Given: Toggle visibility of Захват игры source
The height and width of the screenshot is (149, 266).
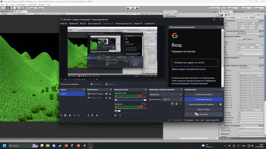Looking at the screenshot, I should pyautogui.click(x=106, y=98).
